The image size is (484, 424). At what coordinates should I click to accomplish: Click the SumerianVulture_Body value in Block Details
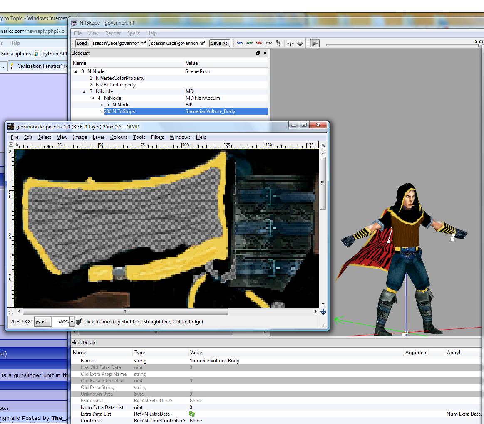(x=214, y=361)
